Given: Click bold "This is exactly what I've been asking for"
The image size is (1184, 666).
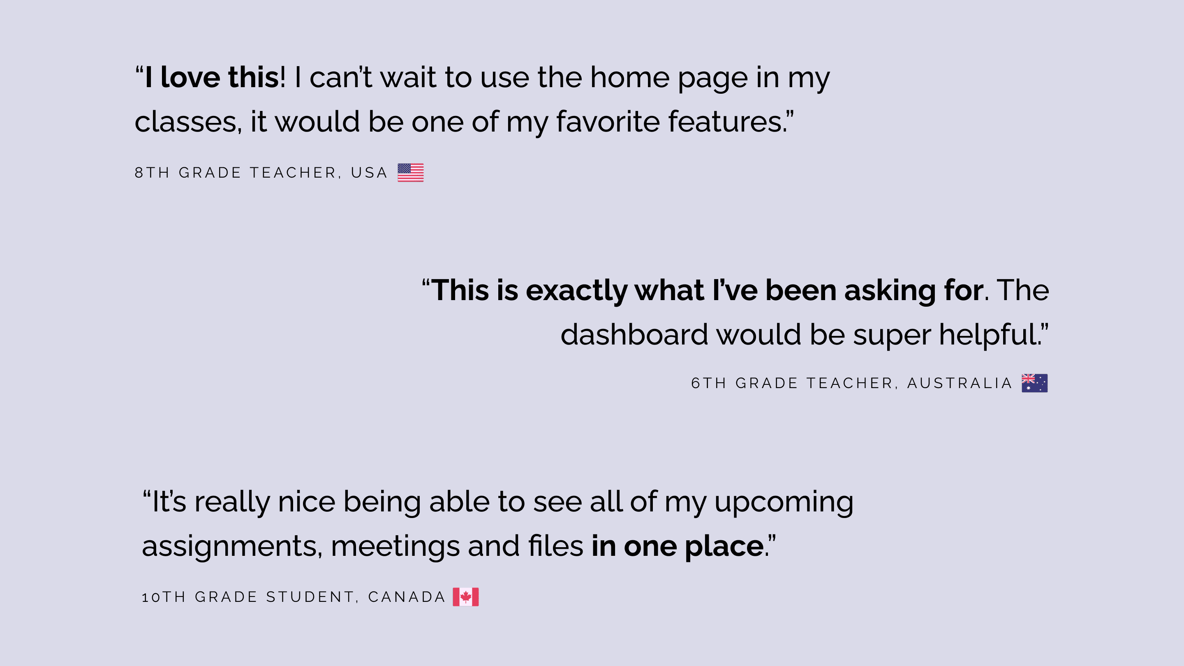Looking at the screenshot, I should [706, 291].
